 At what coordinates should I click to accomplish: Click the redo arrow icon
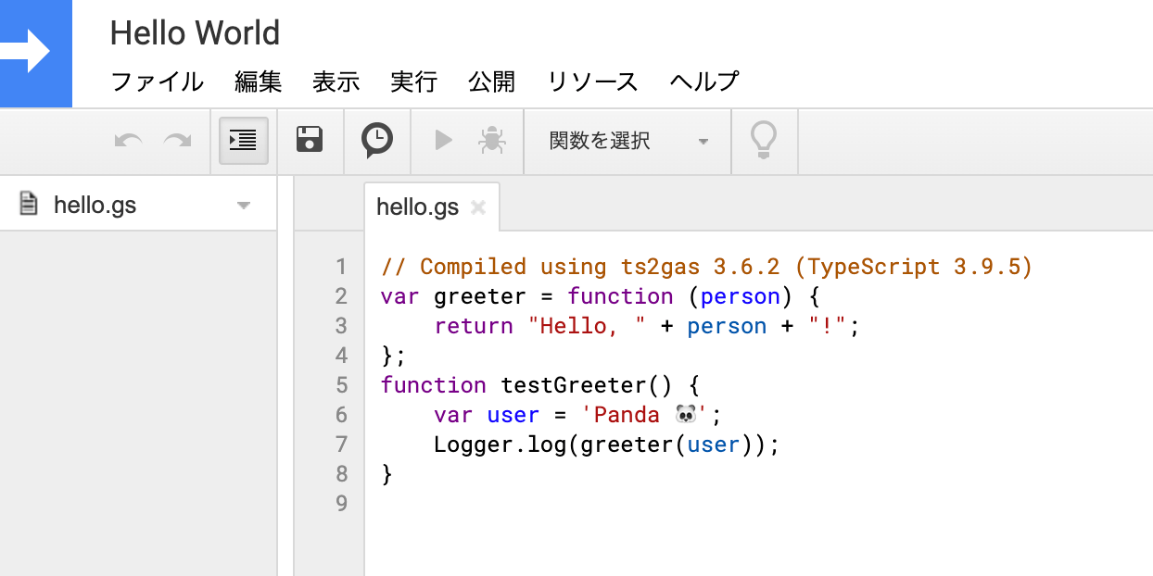click(177, 141)
